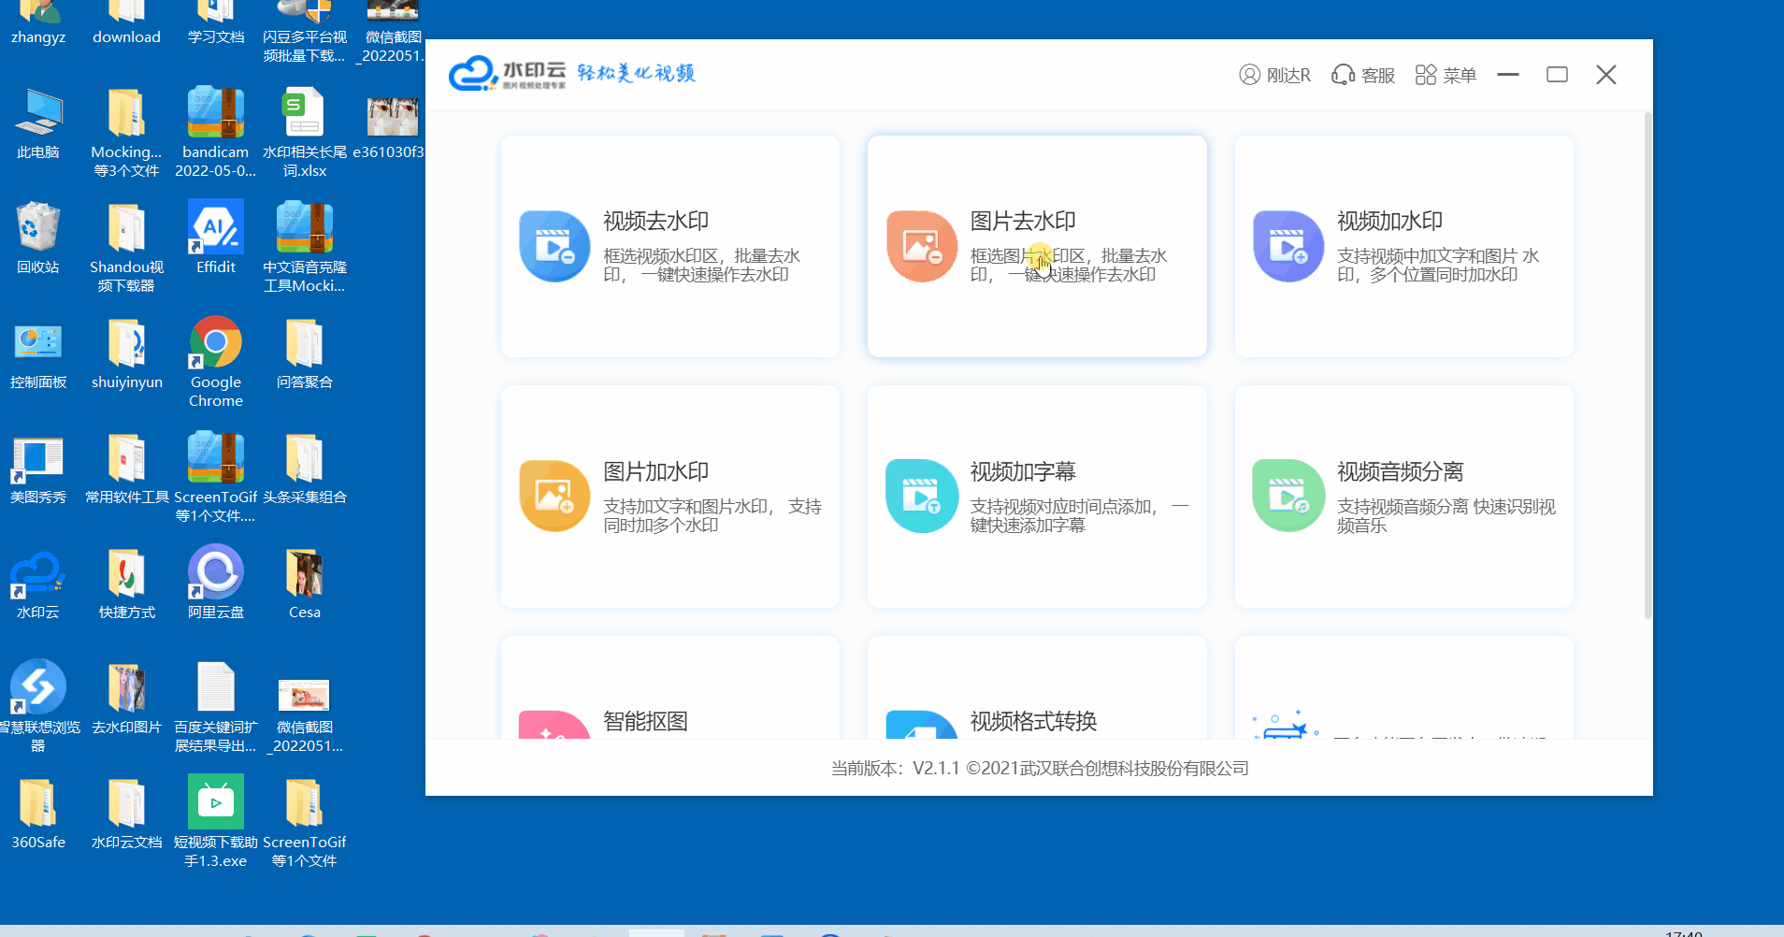Image resolution: width=1784 pixels, height=937 pixels.
Task: Open the 客服 customer service headset icon
Action: pos(1344,75)
